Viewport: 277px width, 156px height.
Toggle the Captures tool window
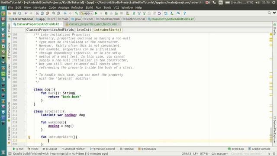(9, 71)
